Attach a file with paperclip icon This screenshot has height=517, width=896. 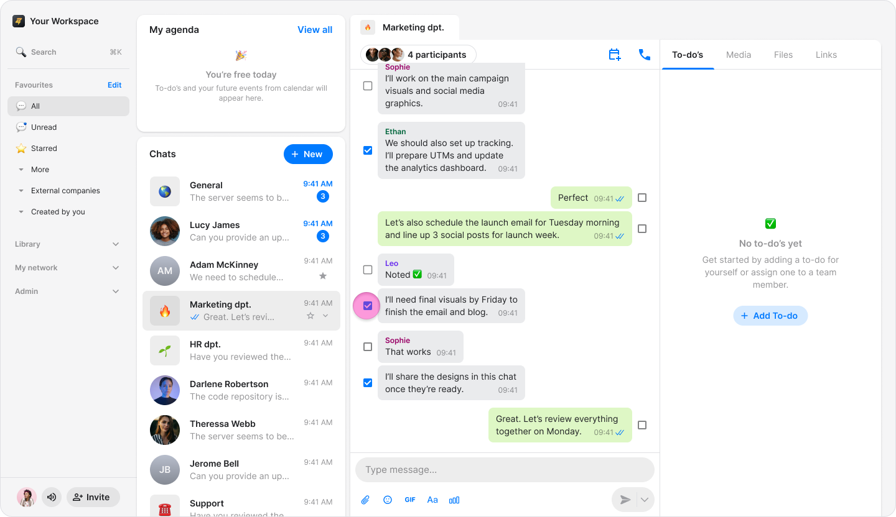click(365, 500)
